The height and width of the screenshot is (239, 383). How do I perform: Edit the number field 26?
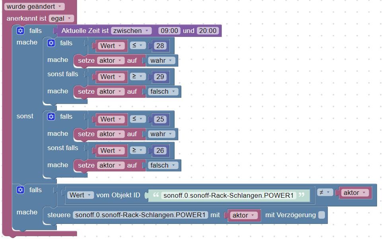(160, 150)
